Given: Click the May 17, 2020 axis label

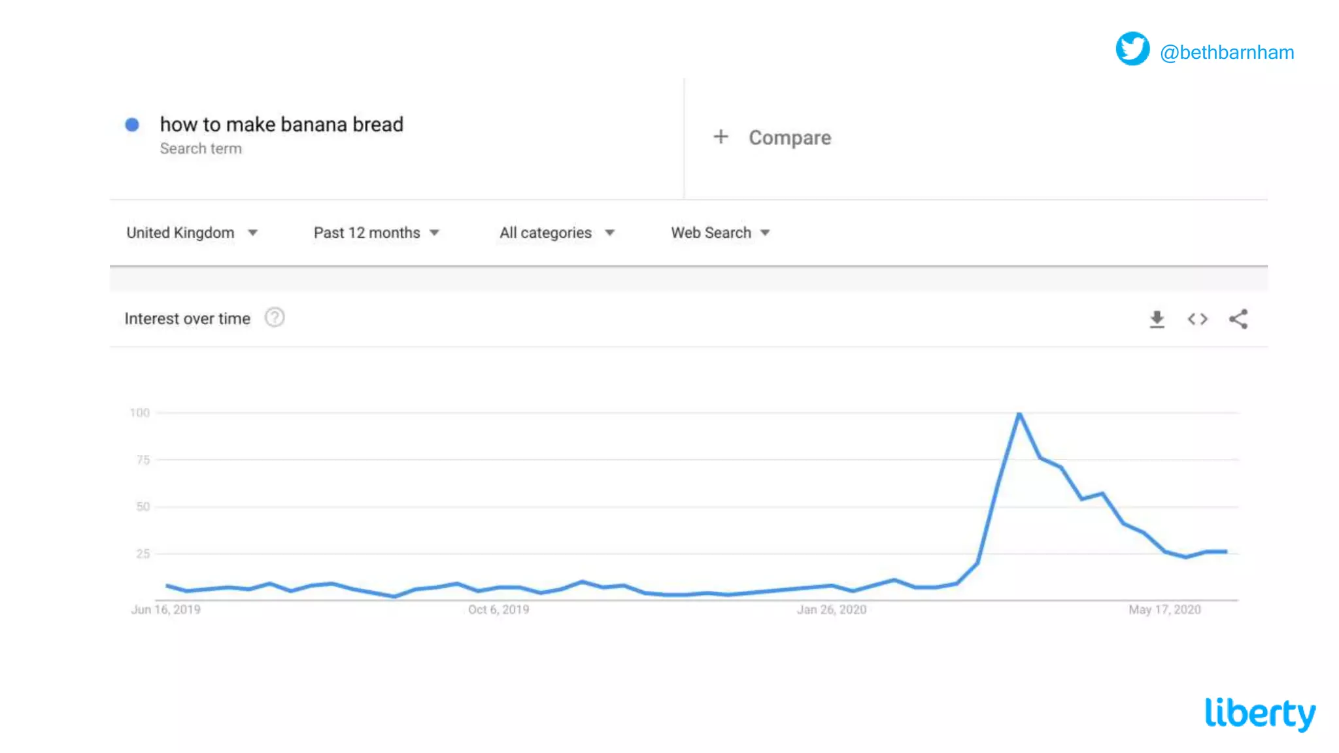Looking at the screenshot, I should pyautogui.click(x=1164, y=609).
